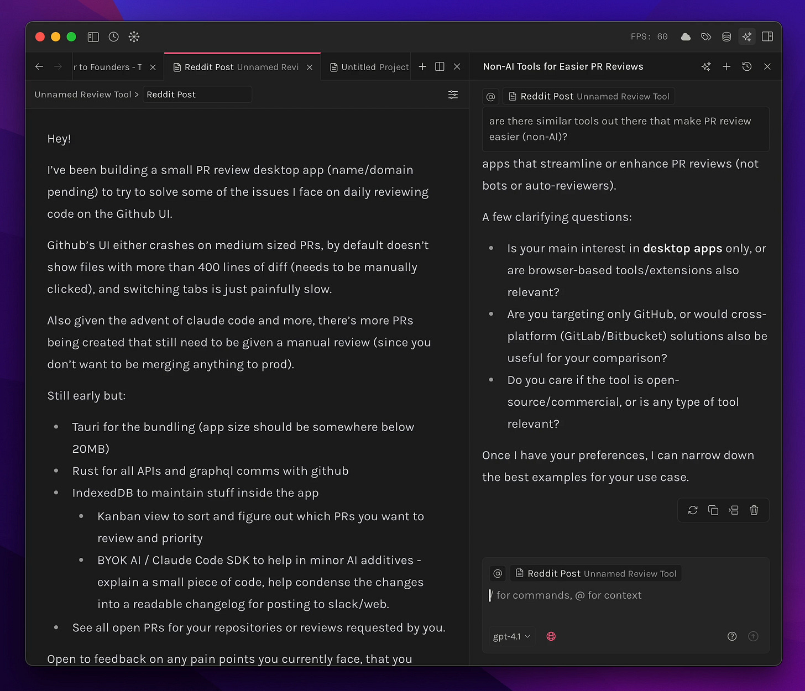Click the 'Hey!' line in the document
The height and width of the screenshot is (691, 805).
coord(59,139)
